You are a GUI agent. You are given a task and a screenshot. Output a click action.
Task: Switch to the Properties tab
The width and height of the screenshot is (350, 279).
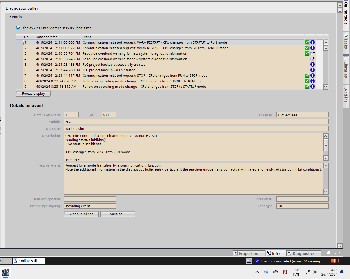249,253
